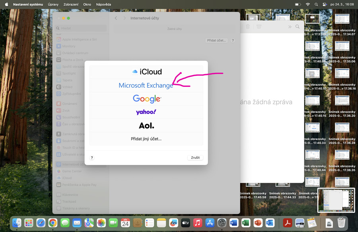This screenshot has width=358, height=232.
Task: Click Přidat jiný účet… option
Action: (x=146, y=139)
